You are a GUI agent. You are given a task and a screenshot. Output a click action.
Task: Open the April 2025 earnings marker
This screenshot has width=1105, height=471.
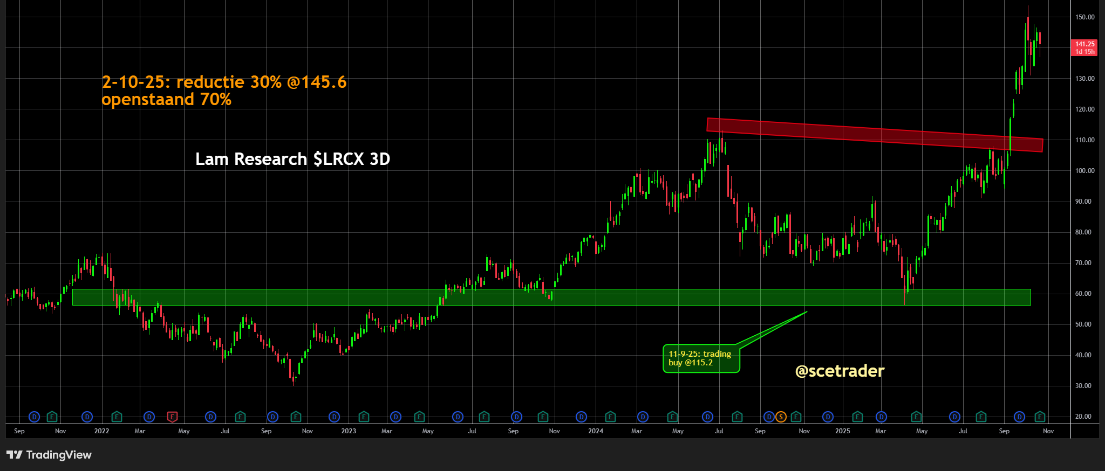pos(916,417)
